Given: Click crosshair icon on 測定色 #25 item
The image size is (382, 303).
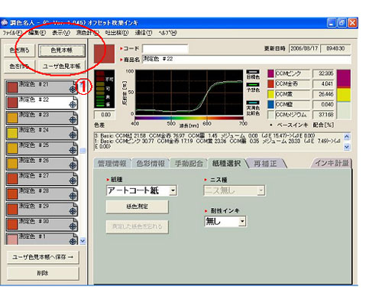Looking at the screenshot, I should pyautogui.click(x=73, y=150).
